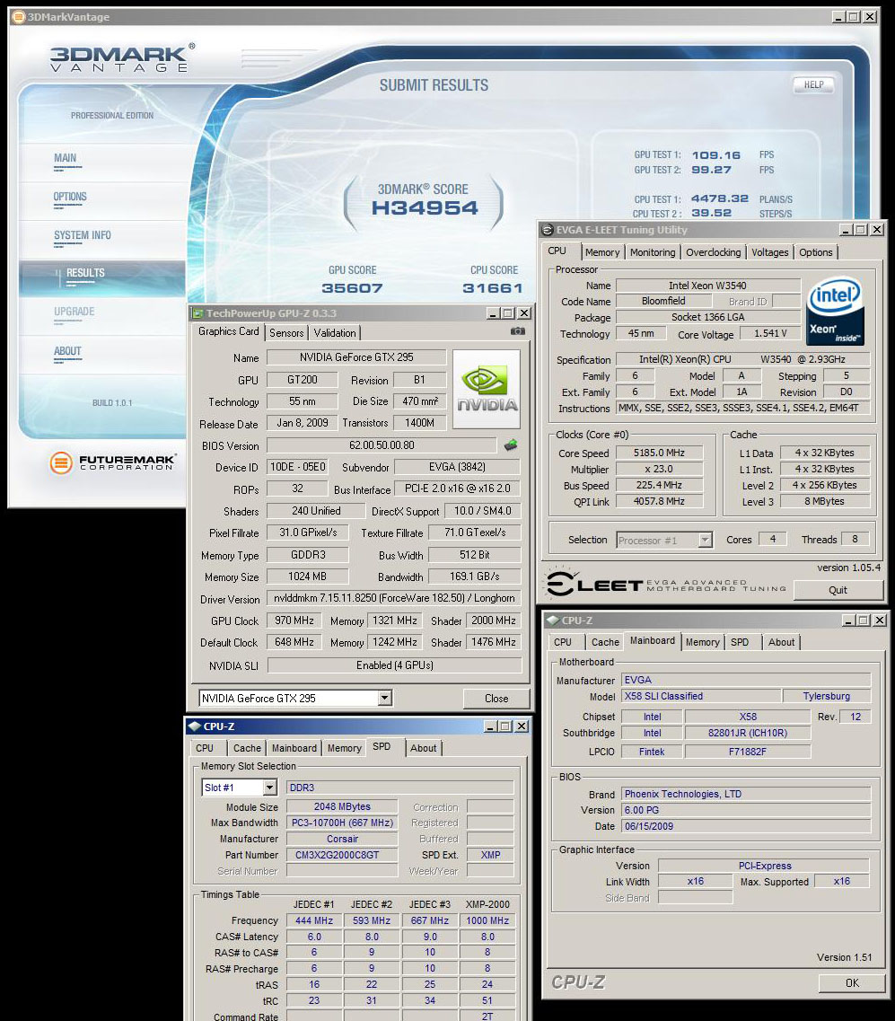895x1021 pixels.
Task: Open OPTIONS in the 3DMark Vantage sidebar
Action: pyautogui.click(x=70, y=197)
